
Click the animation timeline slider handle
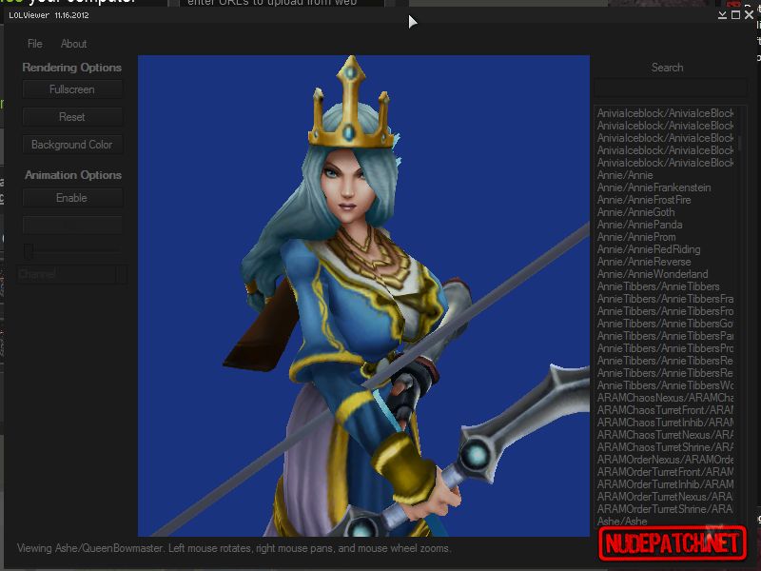tap(29, 250)
